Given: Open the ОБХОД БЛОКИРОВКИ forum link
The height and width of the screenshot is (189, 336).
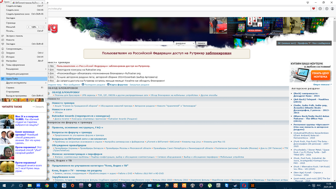Looking at the screenshot, I should [x=66, y=92].
